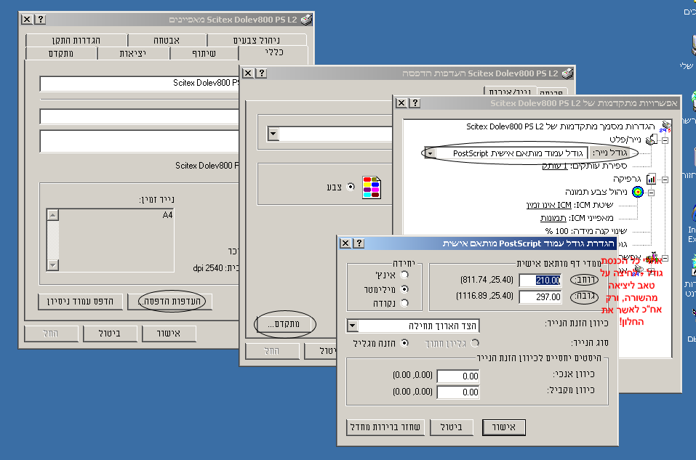Screen dimensions: 696x460
Task: Click the help question mark in the אפשרויות מתקדמות window
Action: coord(415,103)
